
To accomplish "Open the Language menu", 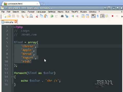I will (x=41, y=12).
